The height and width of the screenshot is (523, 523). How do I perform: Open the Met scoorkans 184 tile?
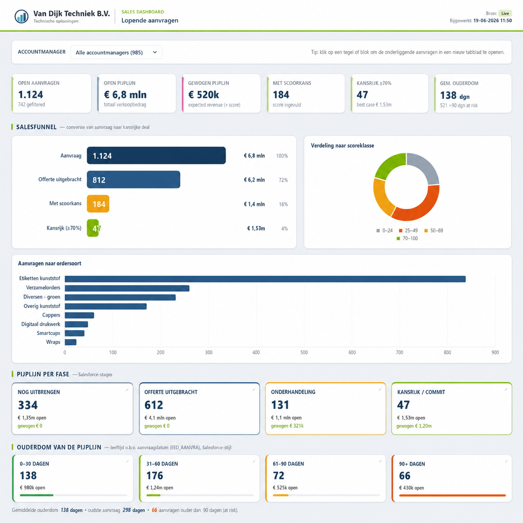[306, 93]
